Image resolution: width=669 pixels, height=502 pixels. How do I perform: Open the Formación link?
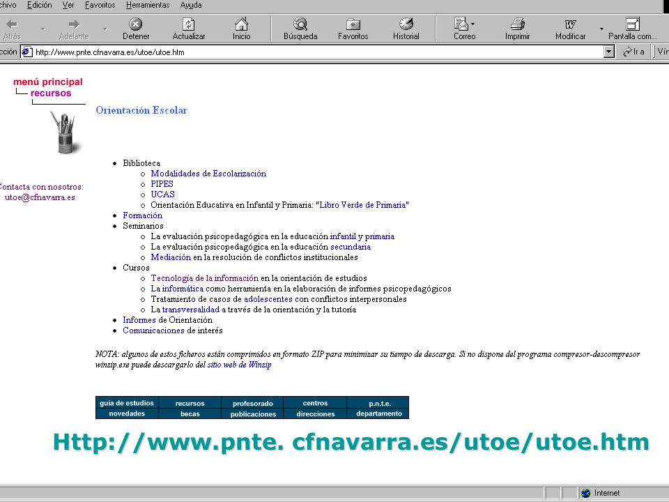(142, 215)
